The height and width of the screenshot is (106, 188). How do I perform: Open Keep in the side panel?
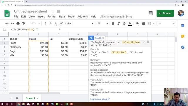pos(183,36)
